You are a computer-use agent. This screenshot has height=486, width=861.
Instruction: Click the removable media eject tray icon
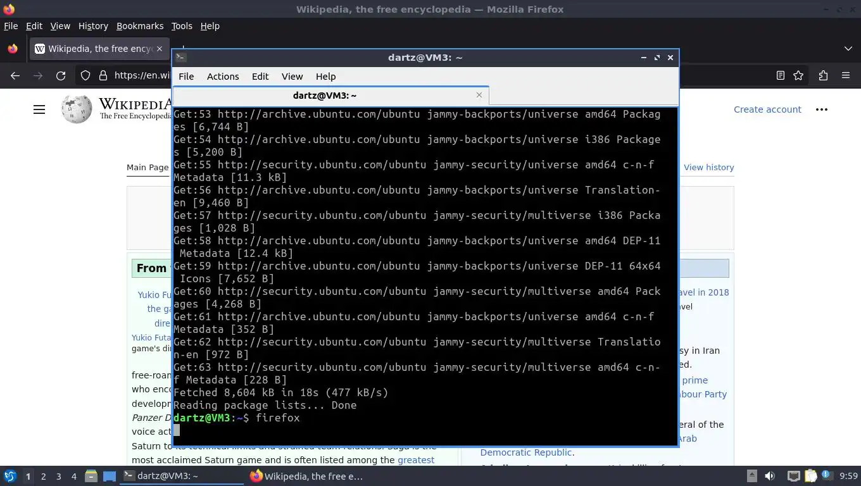click(752, 476)
